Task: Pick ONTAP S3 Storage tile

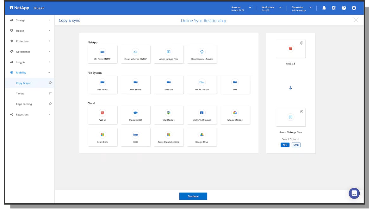Action: [x=202, y=115]
